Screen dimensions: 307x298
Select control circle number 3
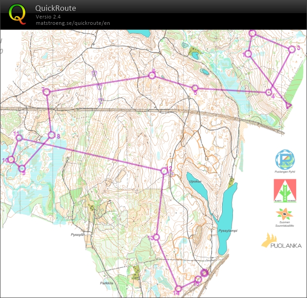292,49
